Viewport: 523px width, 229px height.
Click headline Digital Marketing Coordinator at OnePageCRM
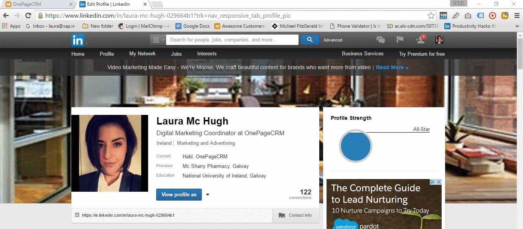tap(220, 133)
